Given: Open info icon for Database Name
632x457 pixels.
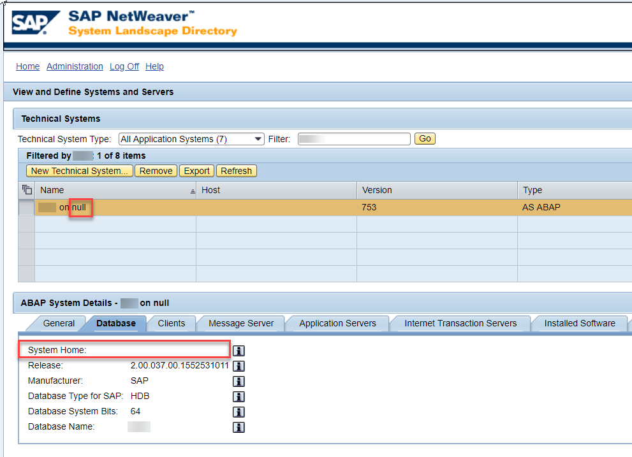Looking at the screenshot, I should [239, 427].
